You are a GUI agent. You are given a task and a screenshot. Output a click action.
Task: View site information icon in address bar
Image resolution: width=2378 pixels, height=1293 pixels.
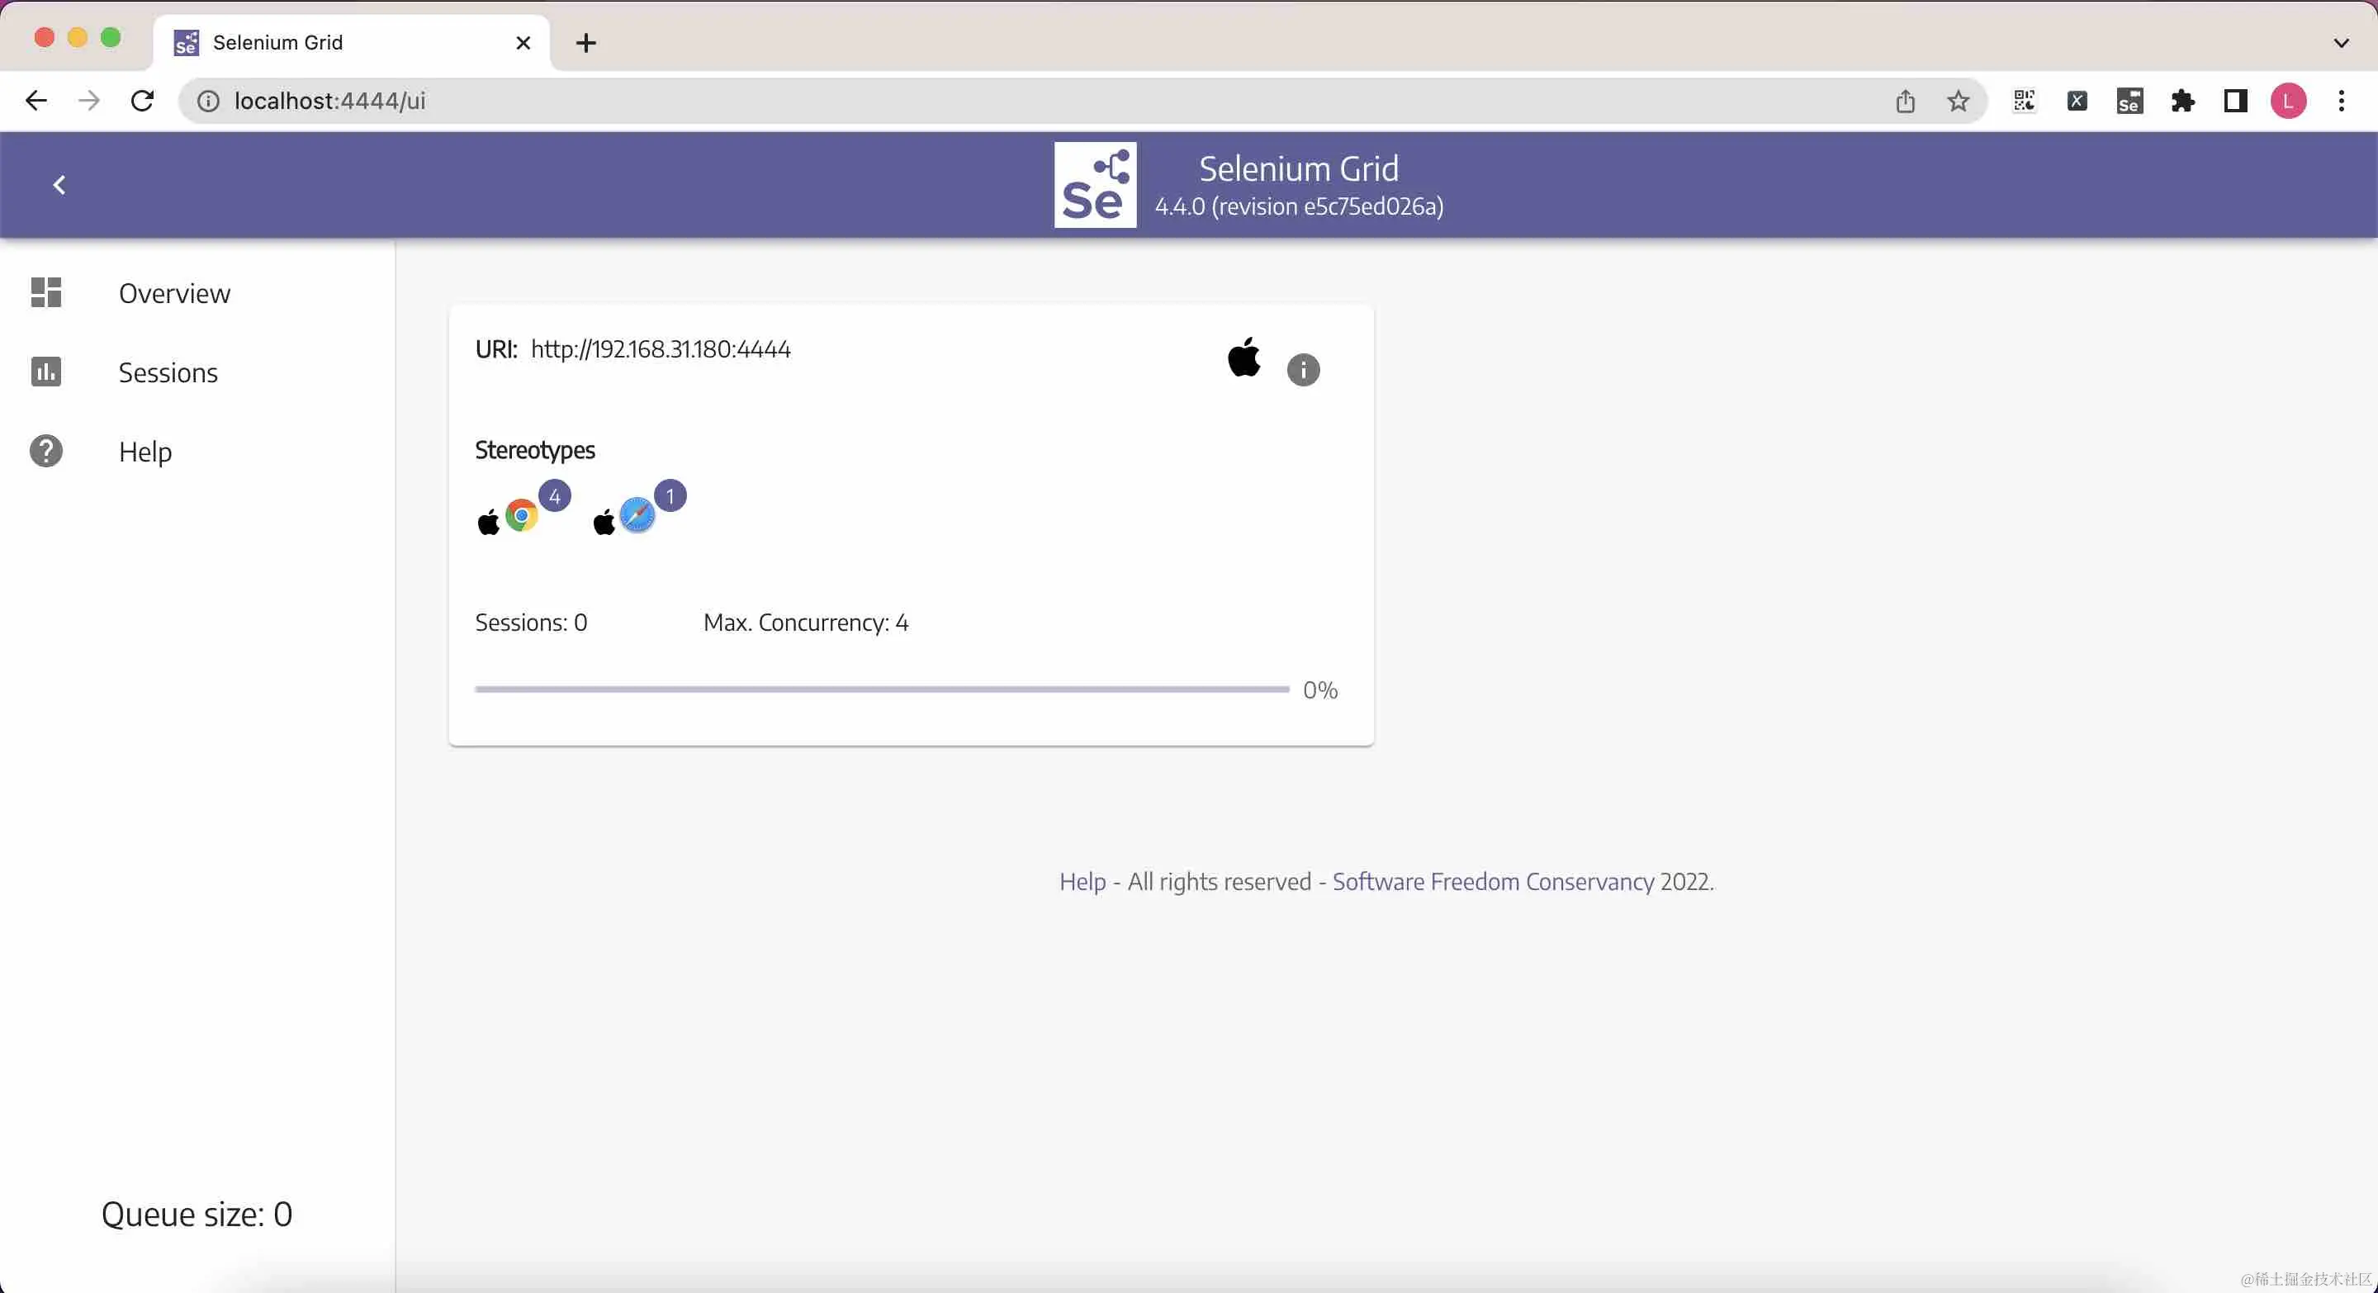209,102
